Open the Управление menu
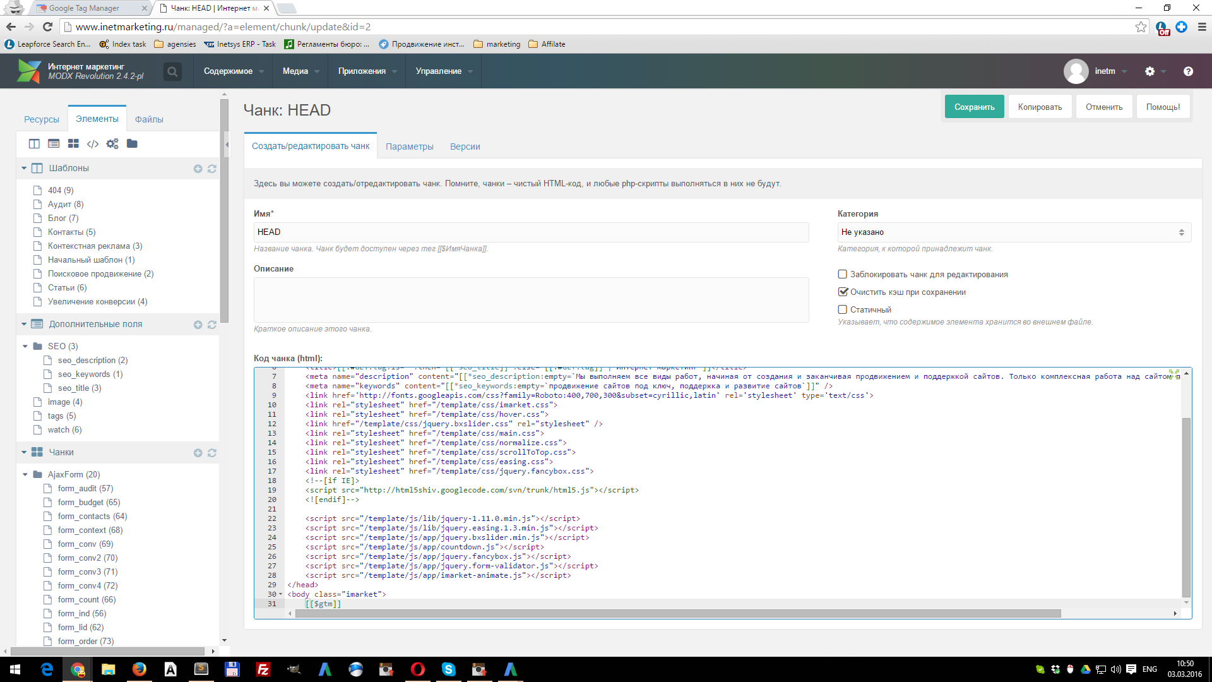Screen dimensions: 1212x682 (x=444, y=71)
